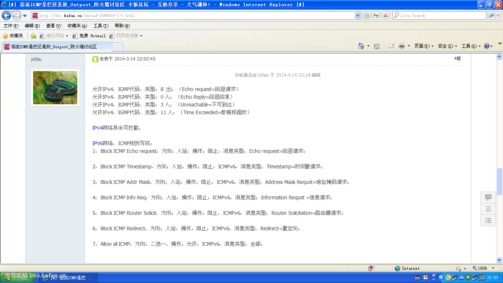The width and height of the screenshot is (503, 283).
Task: Click the floating thread list icon
Action: tap(488, 220)
